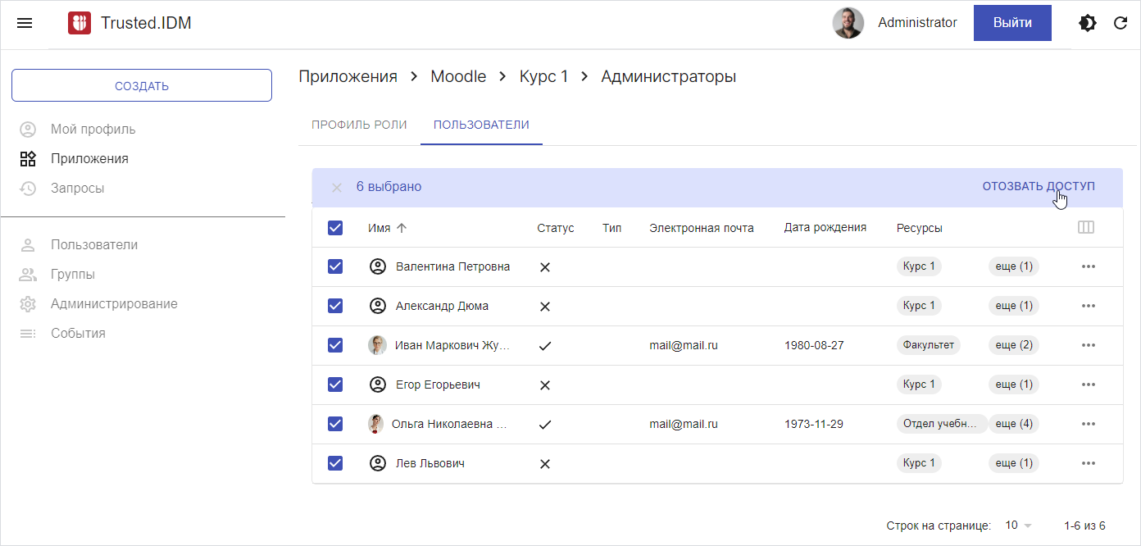Viewport: 1141px width, 546px height.
Task: Click the sort arrow next to Имя
Action: pyautogui.click(x=401, y=228)
